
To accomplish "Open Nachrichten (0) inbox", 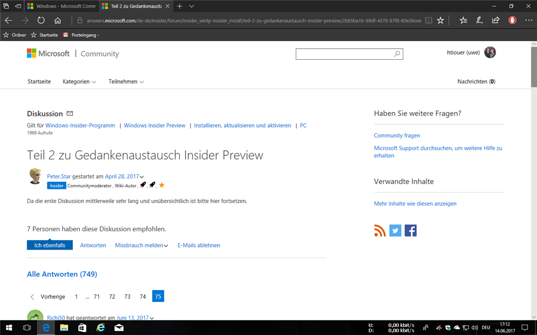I will 476,81.
